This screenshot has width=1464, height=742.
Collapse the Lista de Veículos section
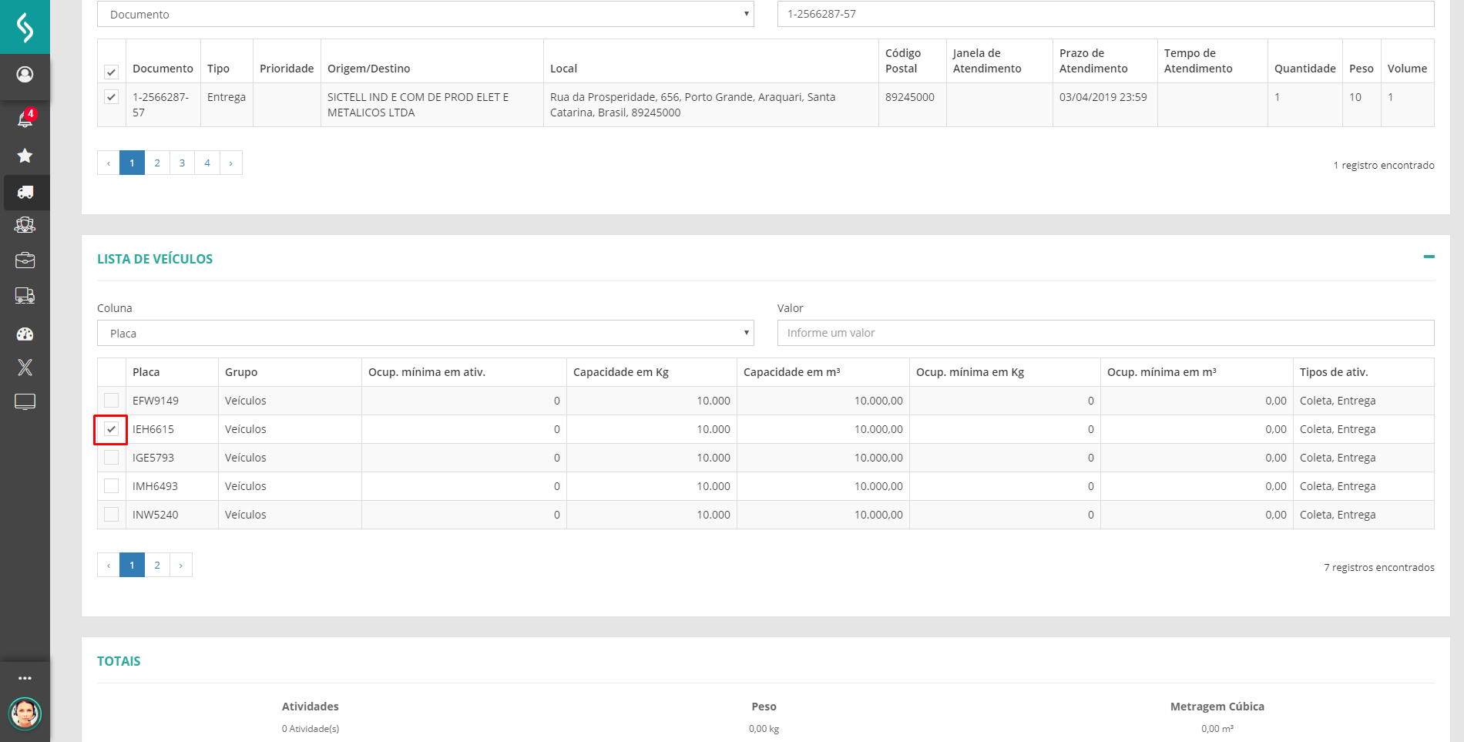[1429, 257]
